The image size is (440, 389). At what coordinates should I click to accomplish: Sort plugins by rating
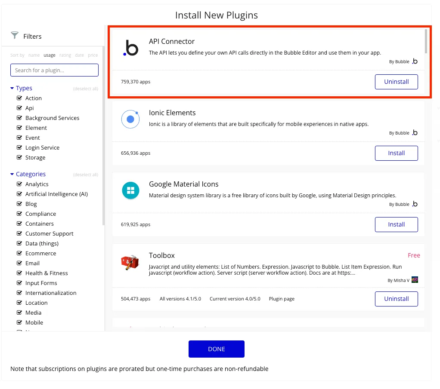coord(65,55)
